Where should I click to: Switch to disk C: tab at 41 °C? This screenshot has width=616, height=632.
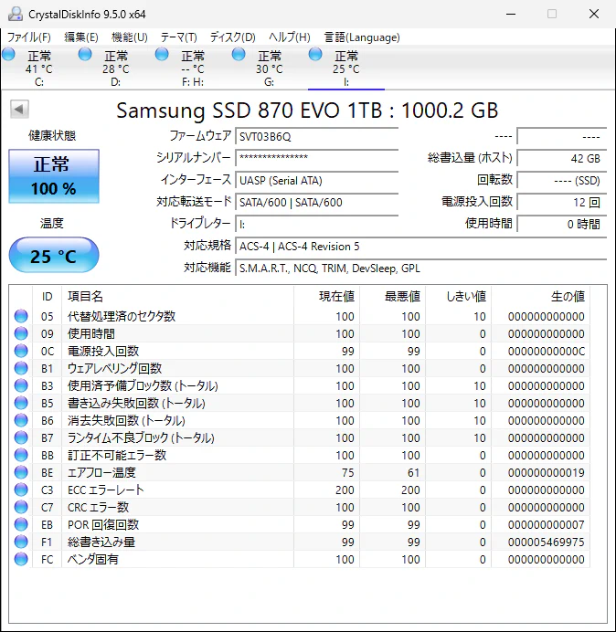pos(38,68)
